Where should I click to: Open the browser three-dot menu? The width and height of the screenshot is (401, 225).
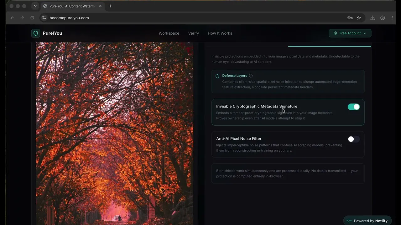[x=392, y=18]
